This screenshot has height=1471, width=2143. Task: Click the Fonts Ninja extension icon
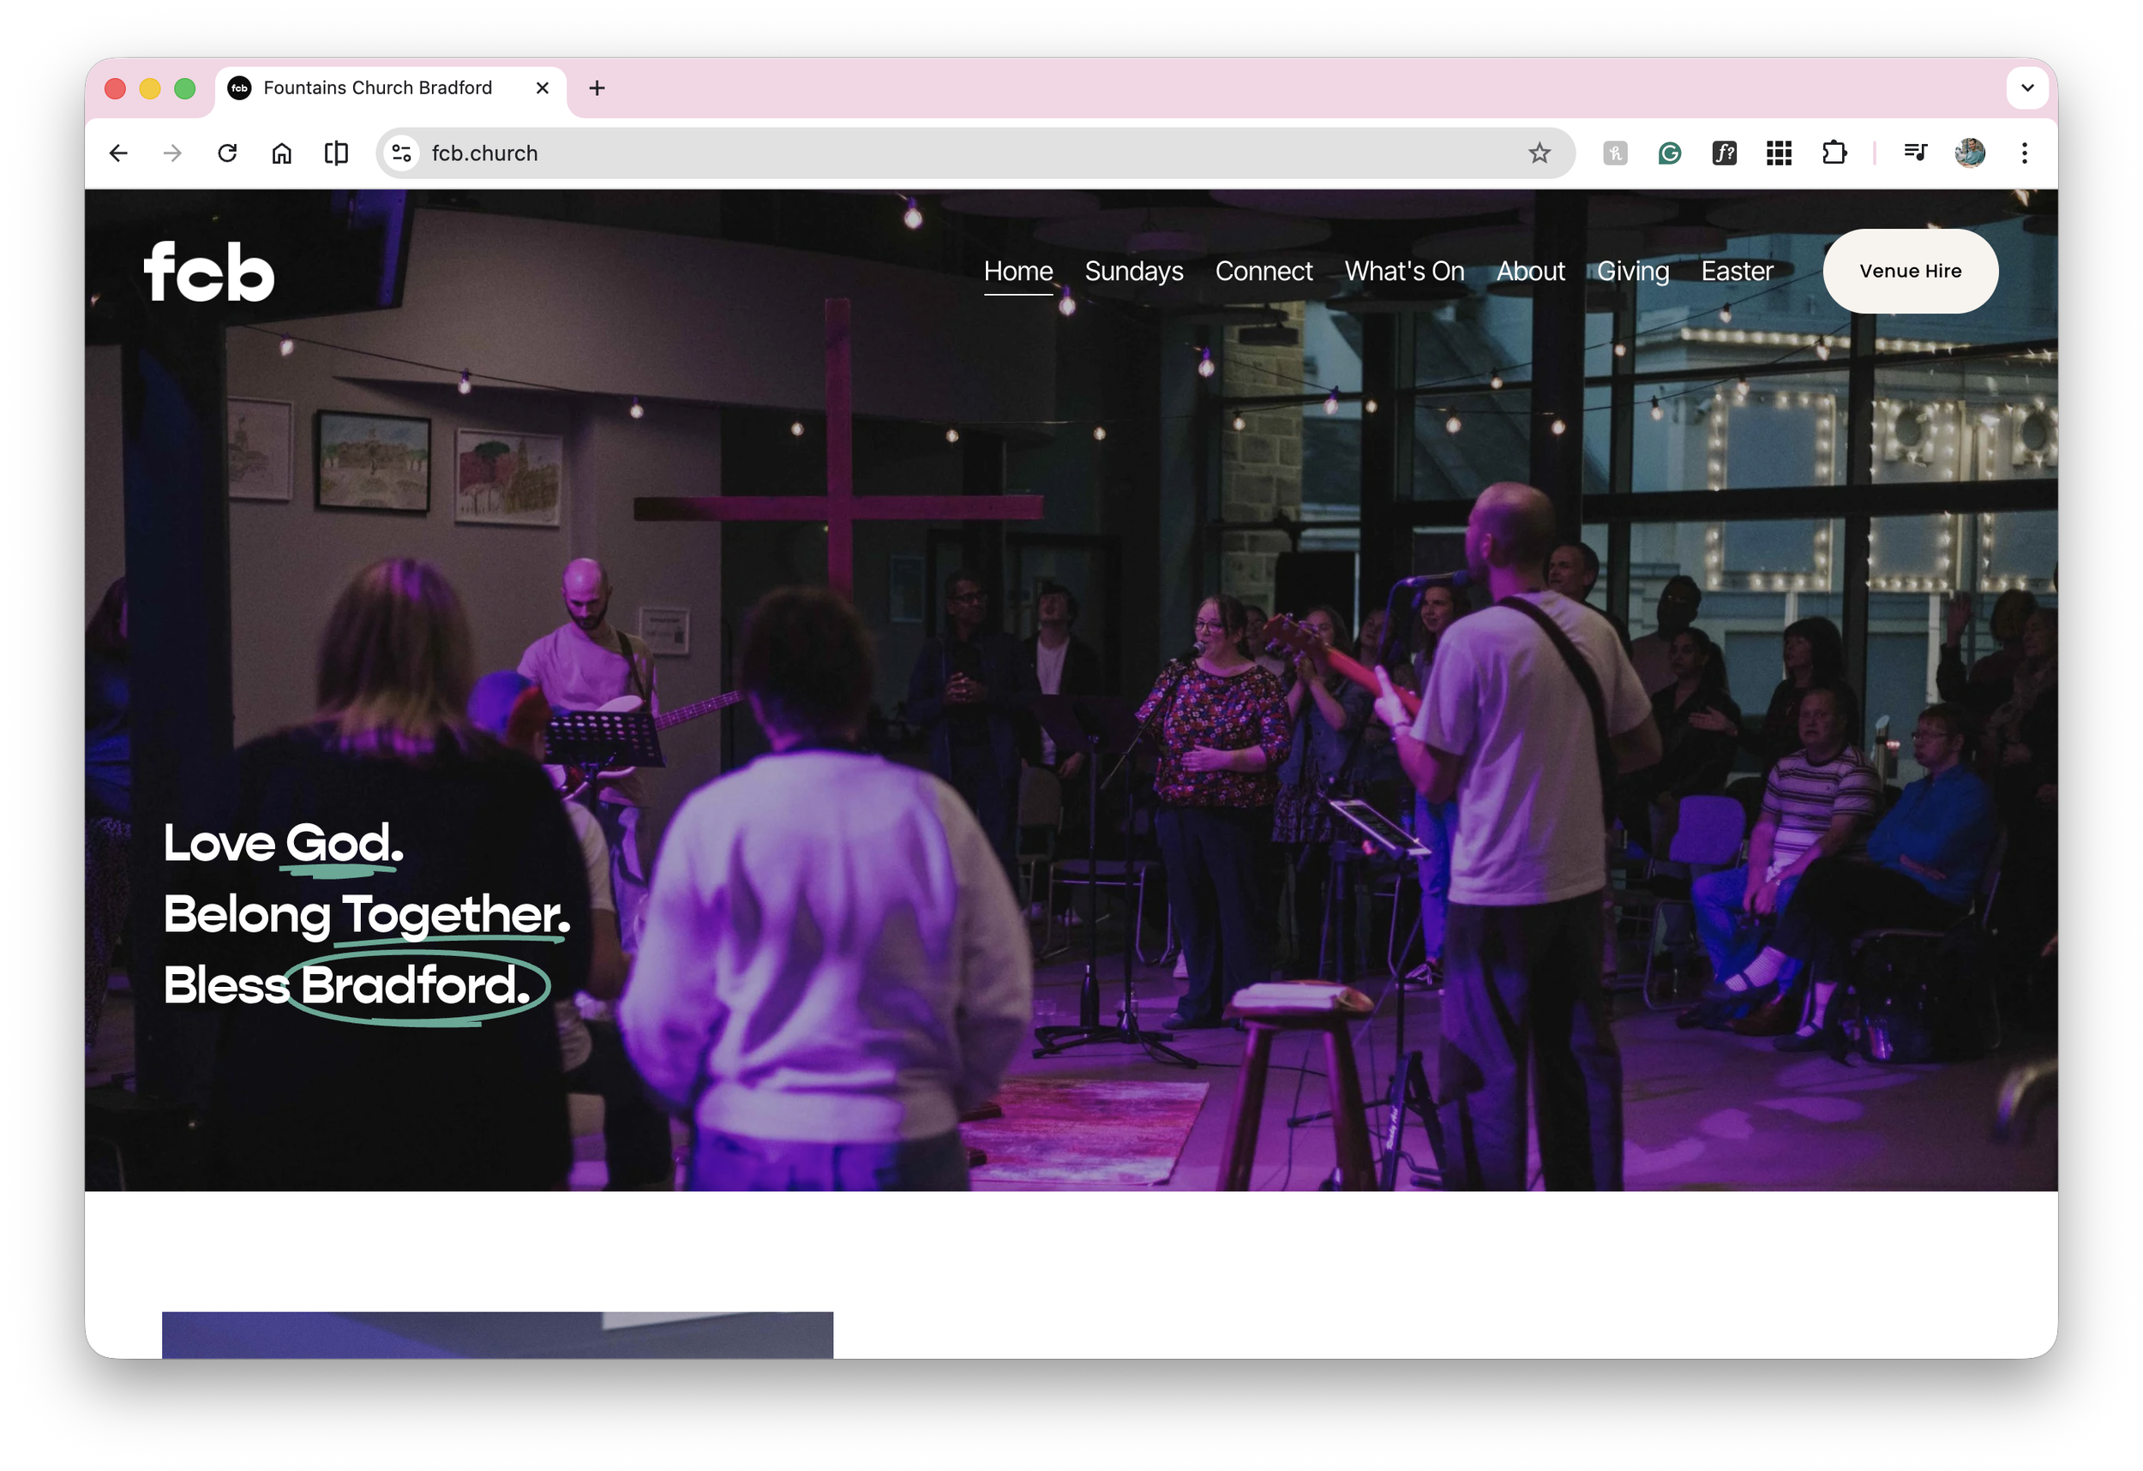click(1724, 153)
